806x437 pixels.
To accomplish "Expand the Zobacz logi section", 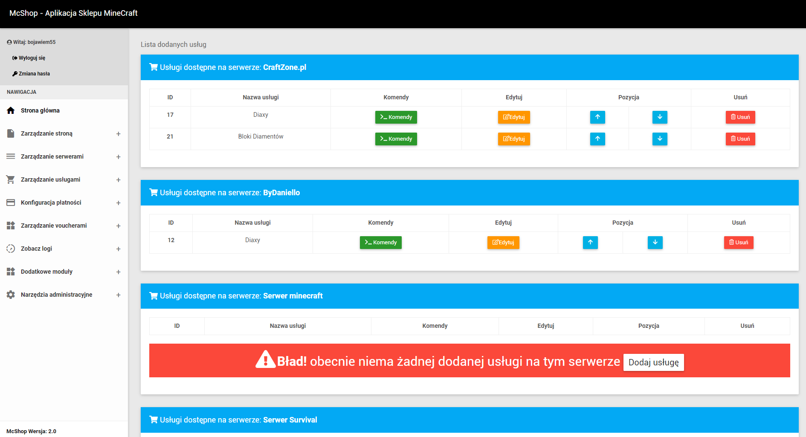I will pyautogui.click(x=118, y=249).
